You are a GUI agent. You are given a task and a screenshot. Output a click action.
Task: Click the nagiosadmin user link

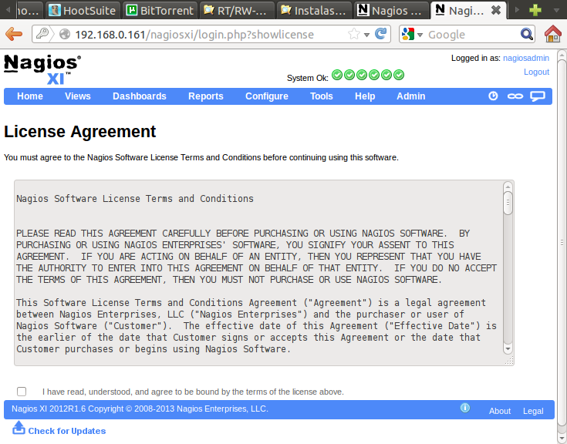tap(526, 58)
